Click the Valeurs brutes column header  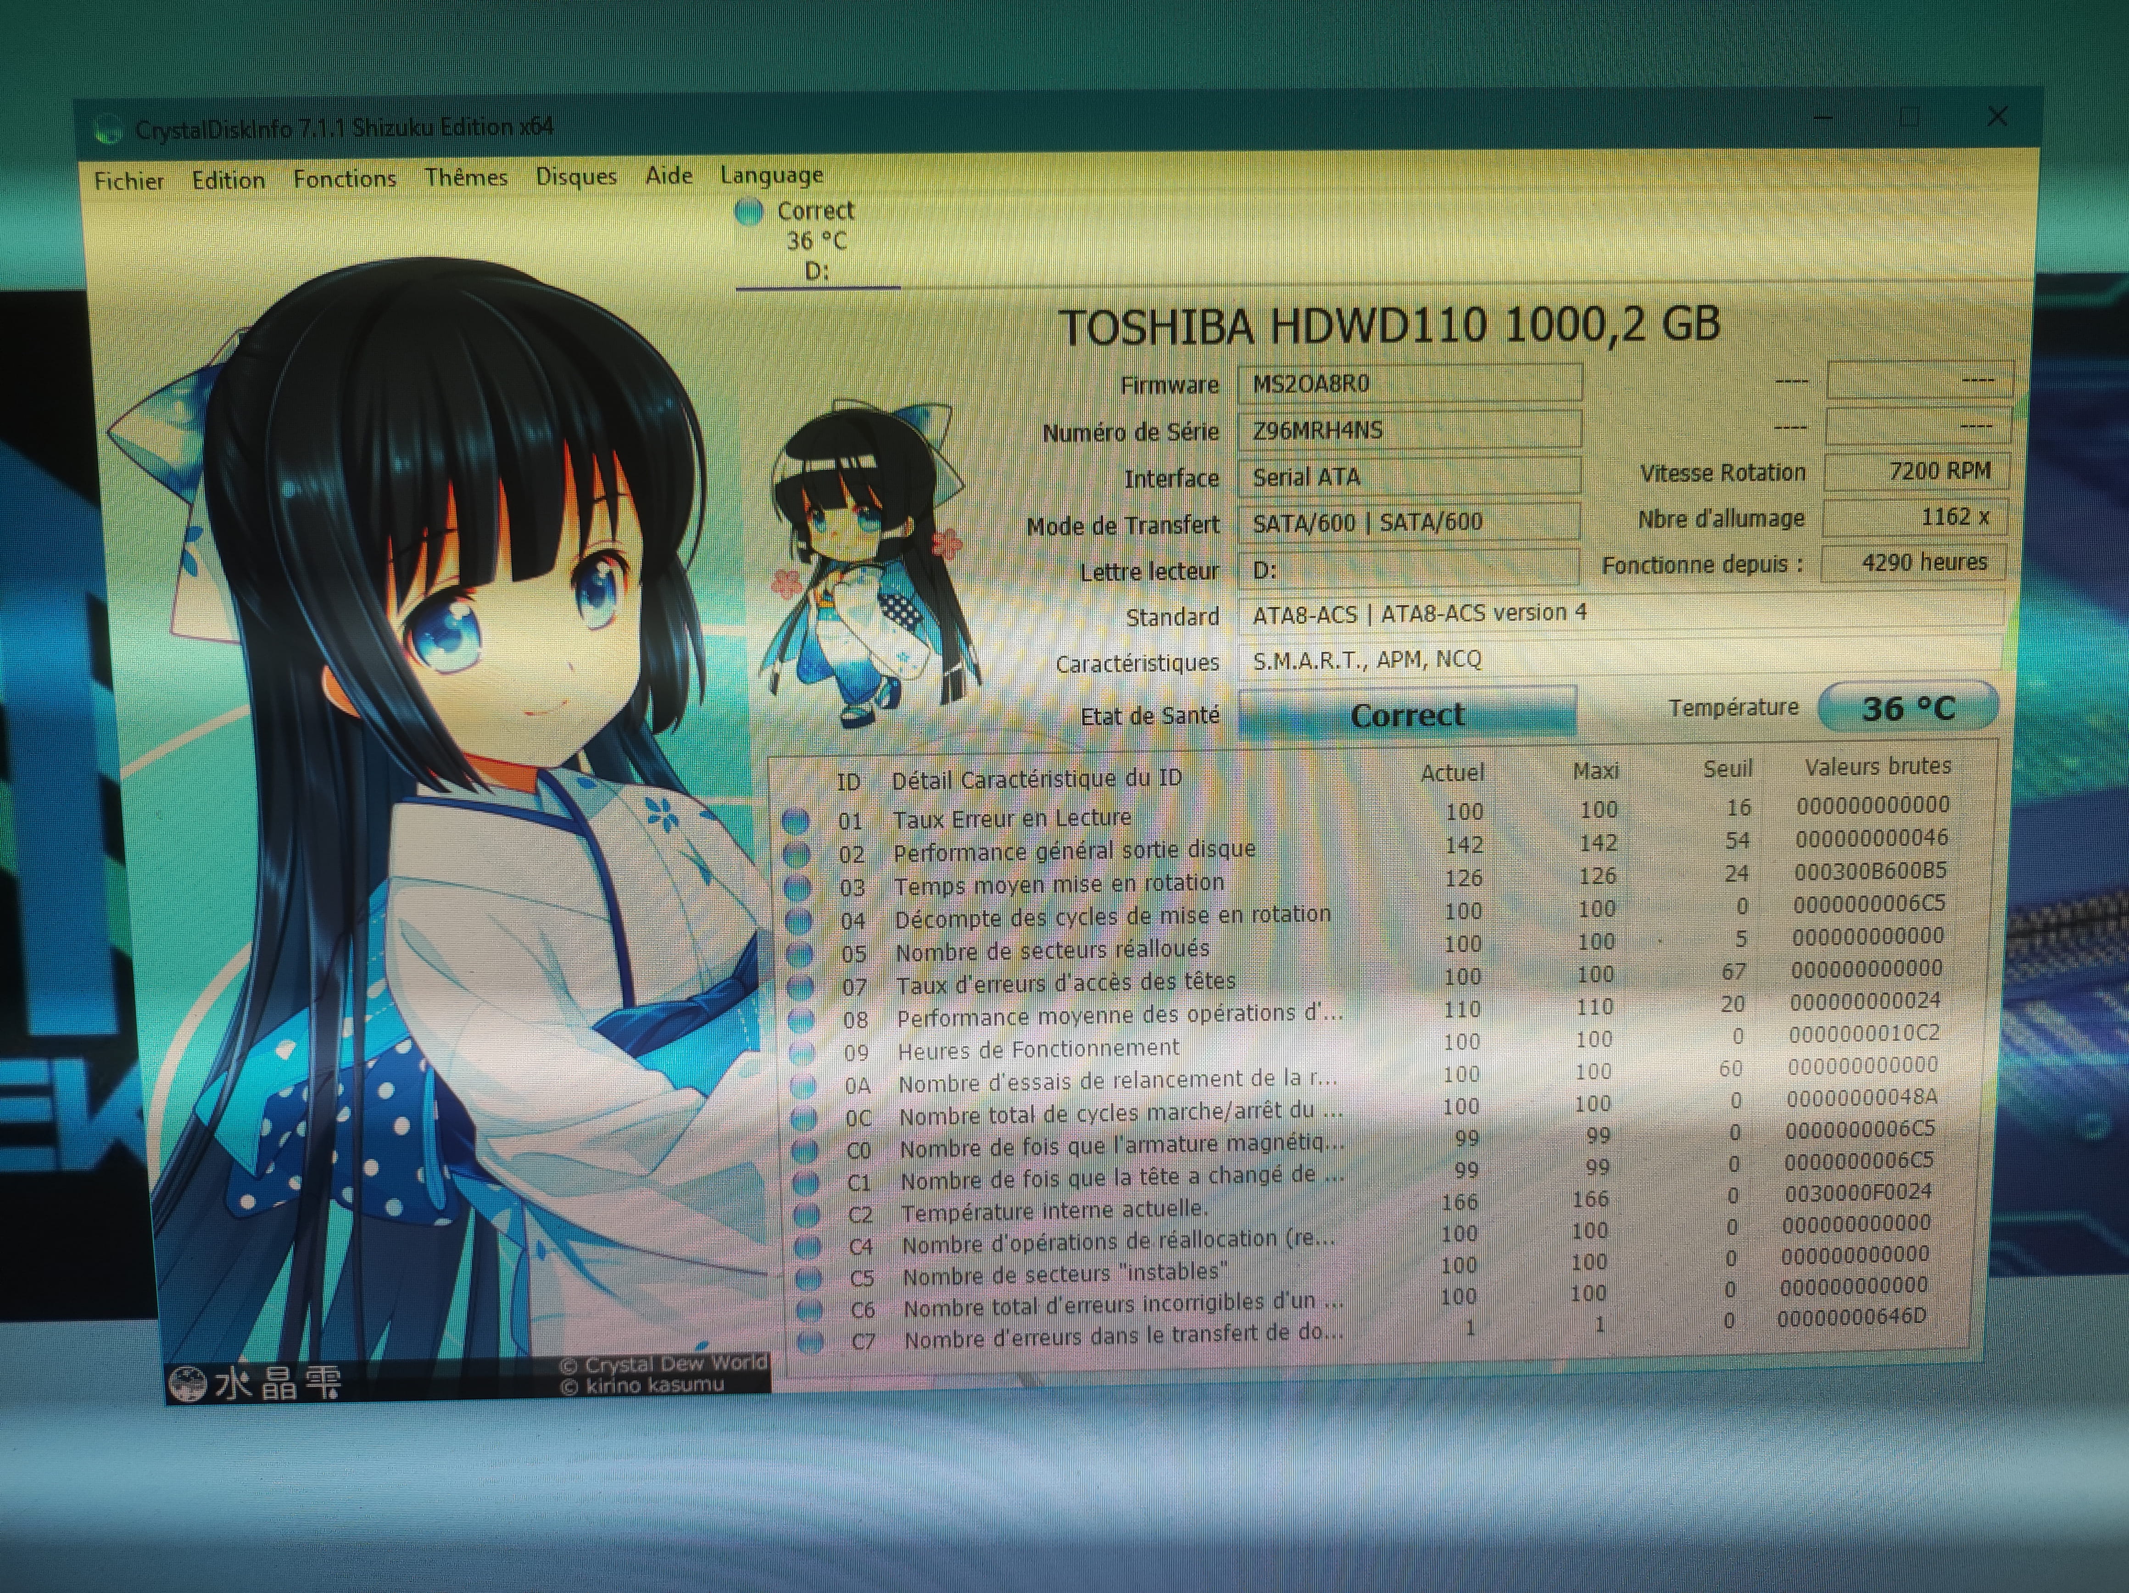(x=1878, y=766)
